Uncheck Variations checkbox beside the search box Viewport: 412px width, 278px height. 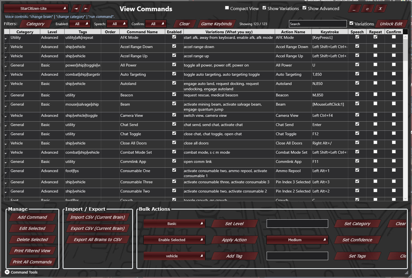(351, 23)
